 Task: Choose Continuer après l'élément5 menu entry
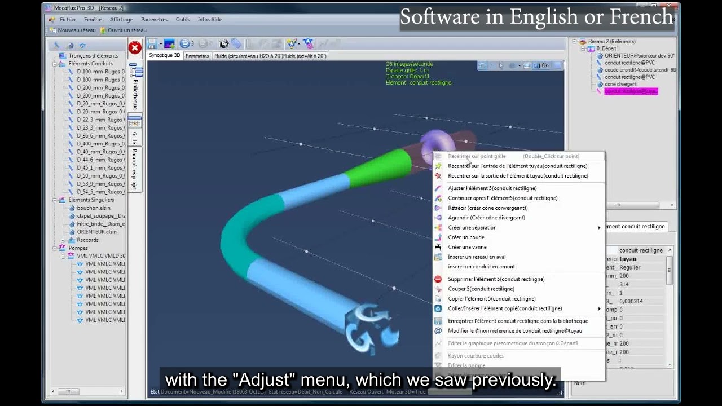[503, 198]
